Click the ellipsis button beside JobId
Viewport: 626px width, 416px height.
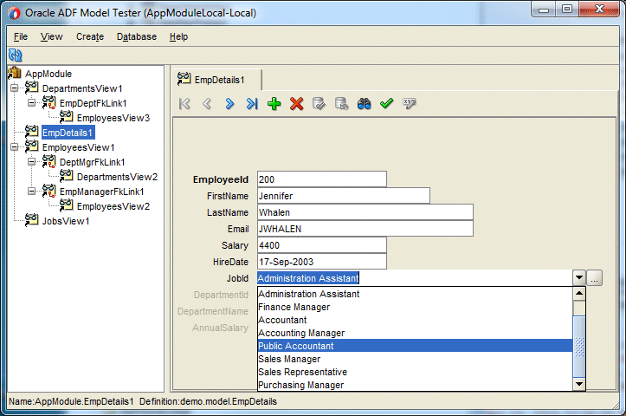(x=595, y=277)
